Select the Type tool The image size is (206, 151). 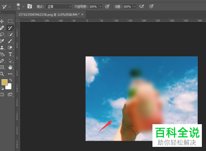10,54
